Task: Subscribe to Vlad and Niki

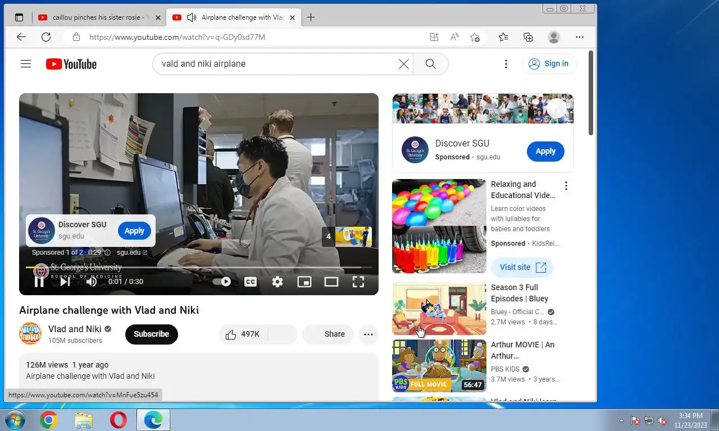Action: click(152, 334)
